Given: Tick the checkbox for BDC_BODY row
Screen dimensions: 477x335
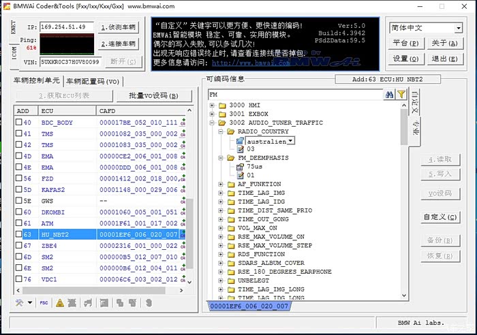Looking at the screenshot, I should (19, 123).
